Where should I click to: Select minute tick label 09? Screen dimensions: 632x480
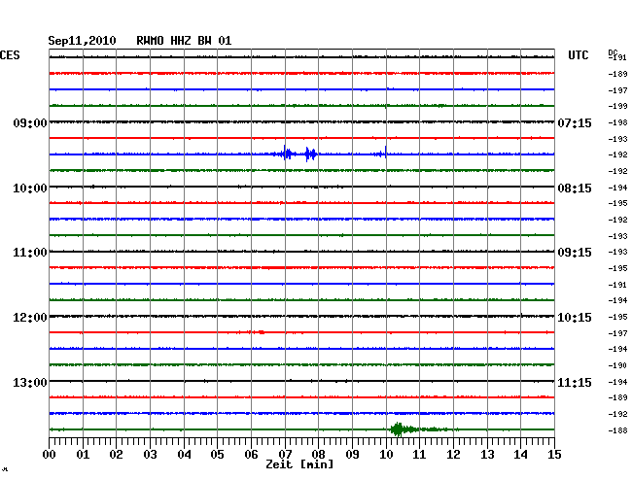click(352, 454)
